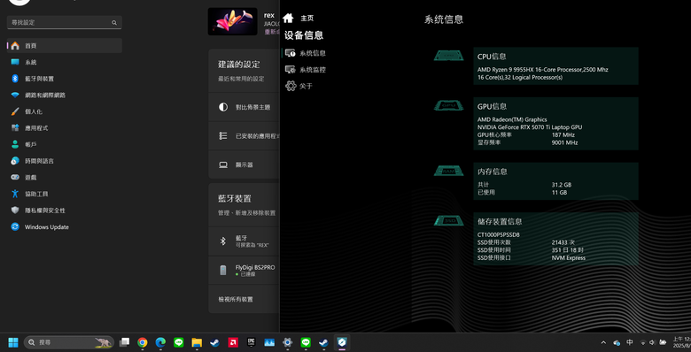691x352 pixels.
Task: Click the taskbar 搜尋 search box
Action: pyautogui.click(x=69, y=342)
